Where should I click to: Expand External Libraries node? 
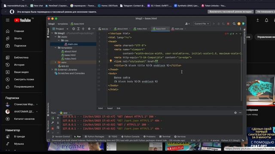[52, 70]
